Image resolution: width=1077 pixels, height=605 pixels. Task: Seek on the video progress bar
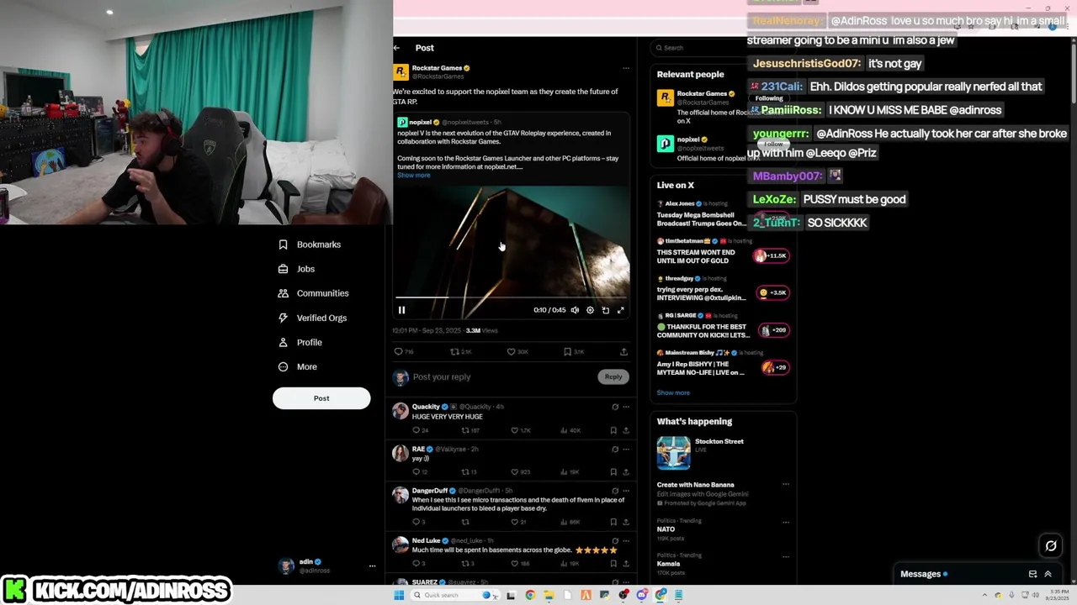tap(511, 297)
